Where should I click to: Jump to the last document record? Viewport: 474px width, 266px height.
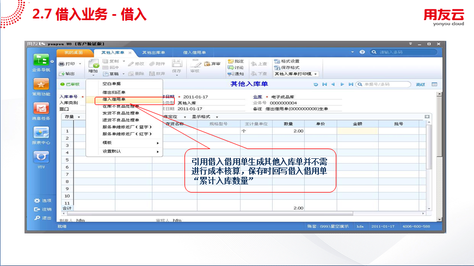[x=350, y=84]
